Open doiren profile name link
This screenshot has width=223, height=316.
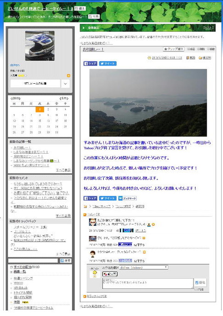click(15, 65)
